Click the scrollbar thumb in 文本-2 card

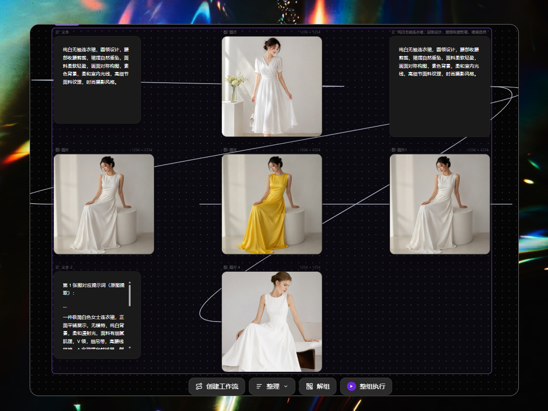point(130,296)
